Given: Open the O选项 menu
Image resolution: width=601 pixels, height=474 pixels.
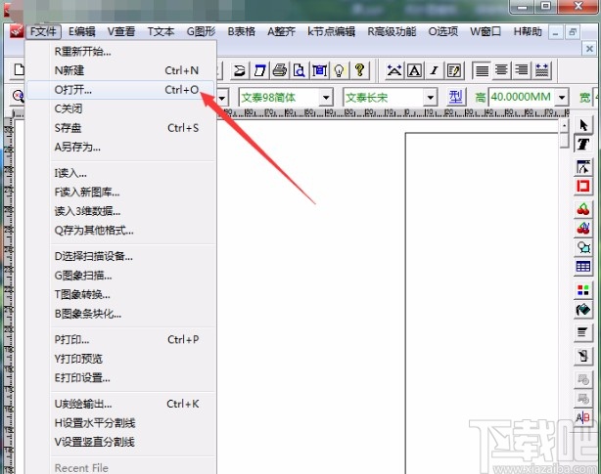Looking at the screenshot, I should [x=443, y=31].
